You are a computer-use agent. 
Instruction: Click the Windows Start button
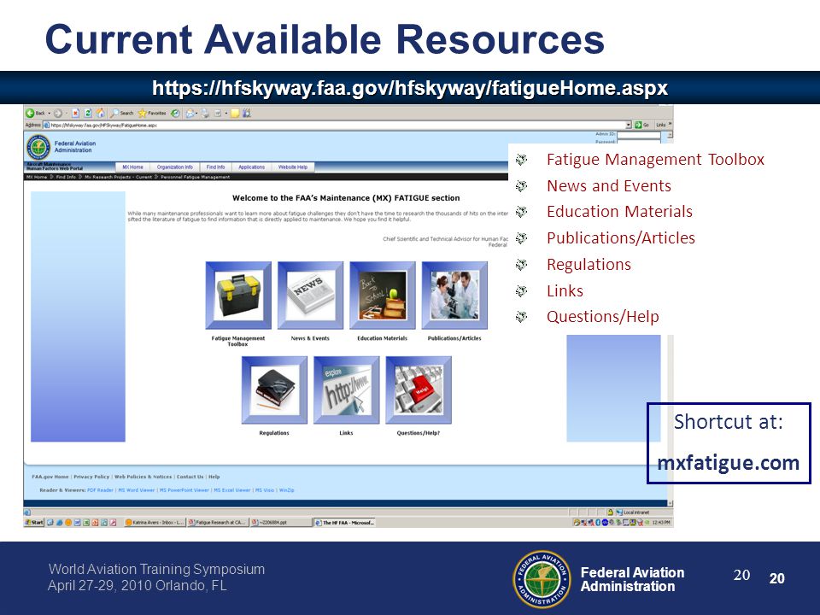[x=34, y=522]
